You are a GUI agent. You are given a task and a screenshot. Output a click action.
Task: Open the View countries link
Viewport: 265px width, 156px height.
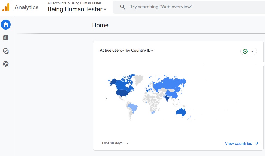click(x=238, y=143)
